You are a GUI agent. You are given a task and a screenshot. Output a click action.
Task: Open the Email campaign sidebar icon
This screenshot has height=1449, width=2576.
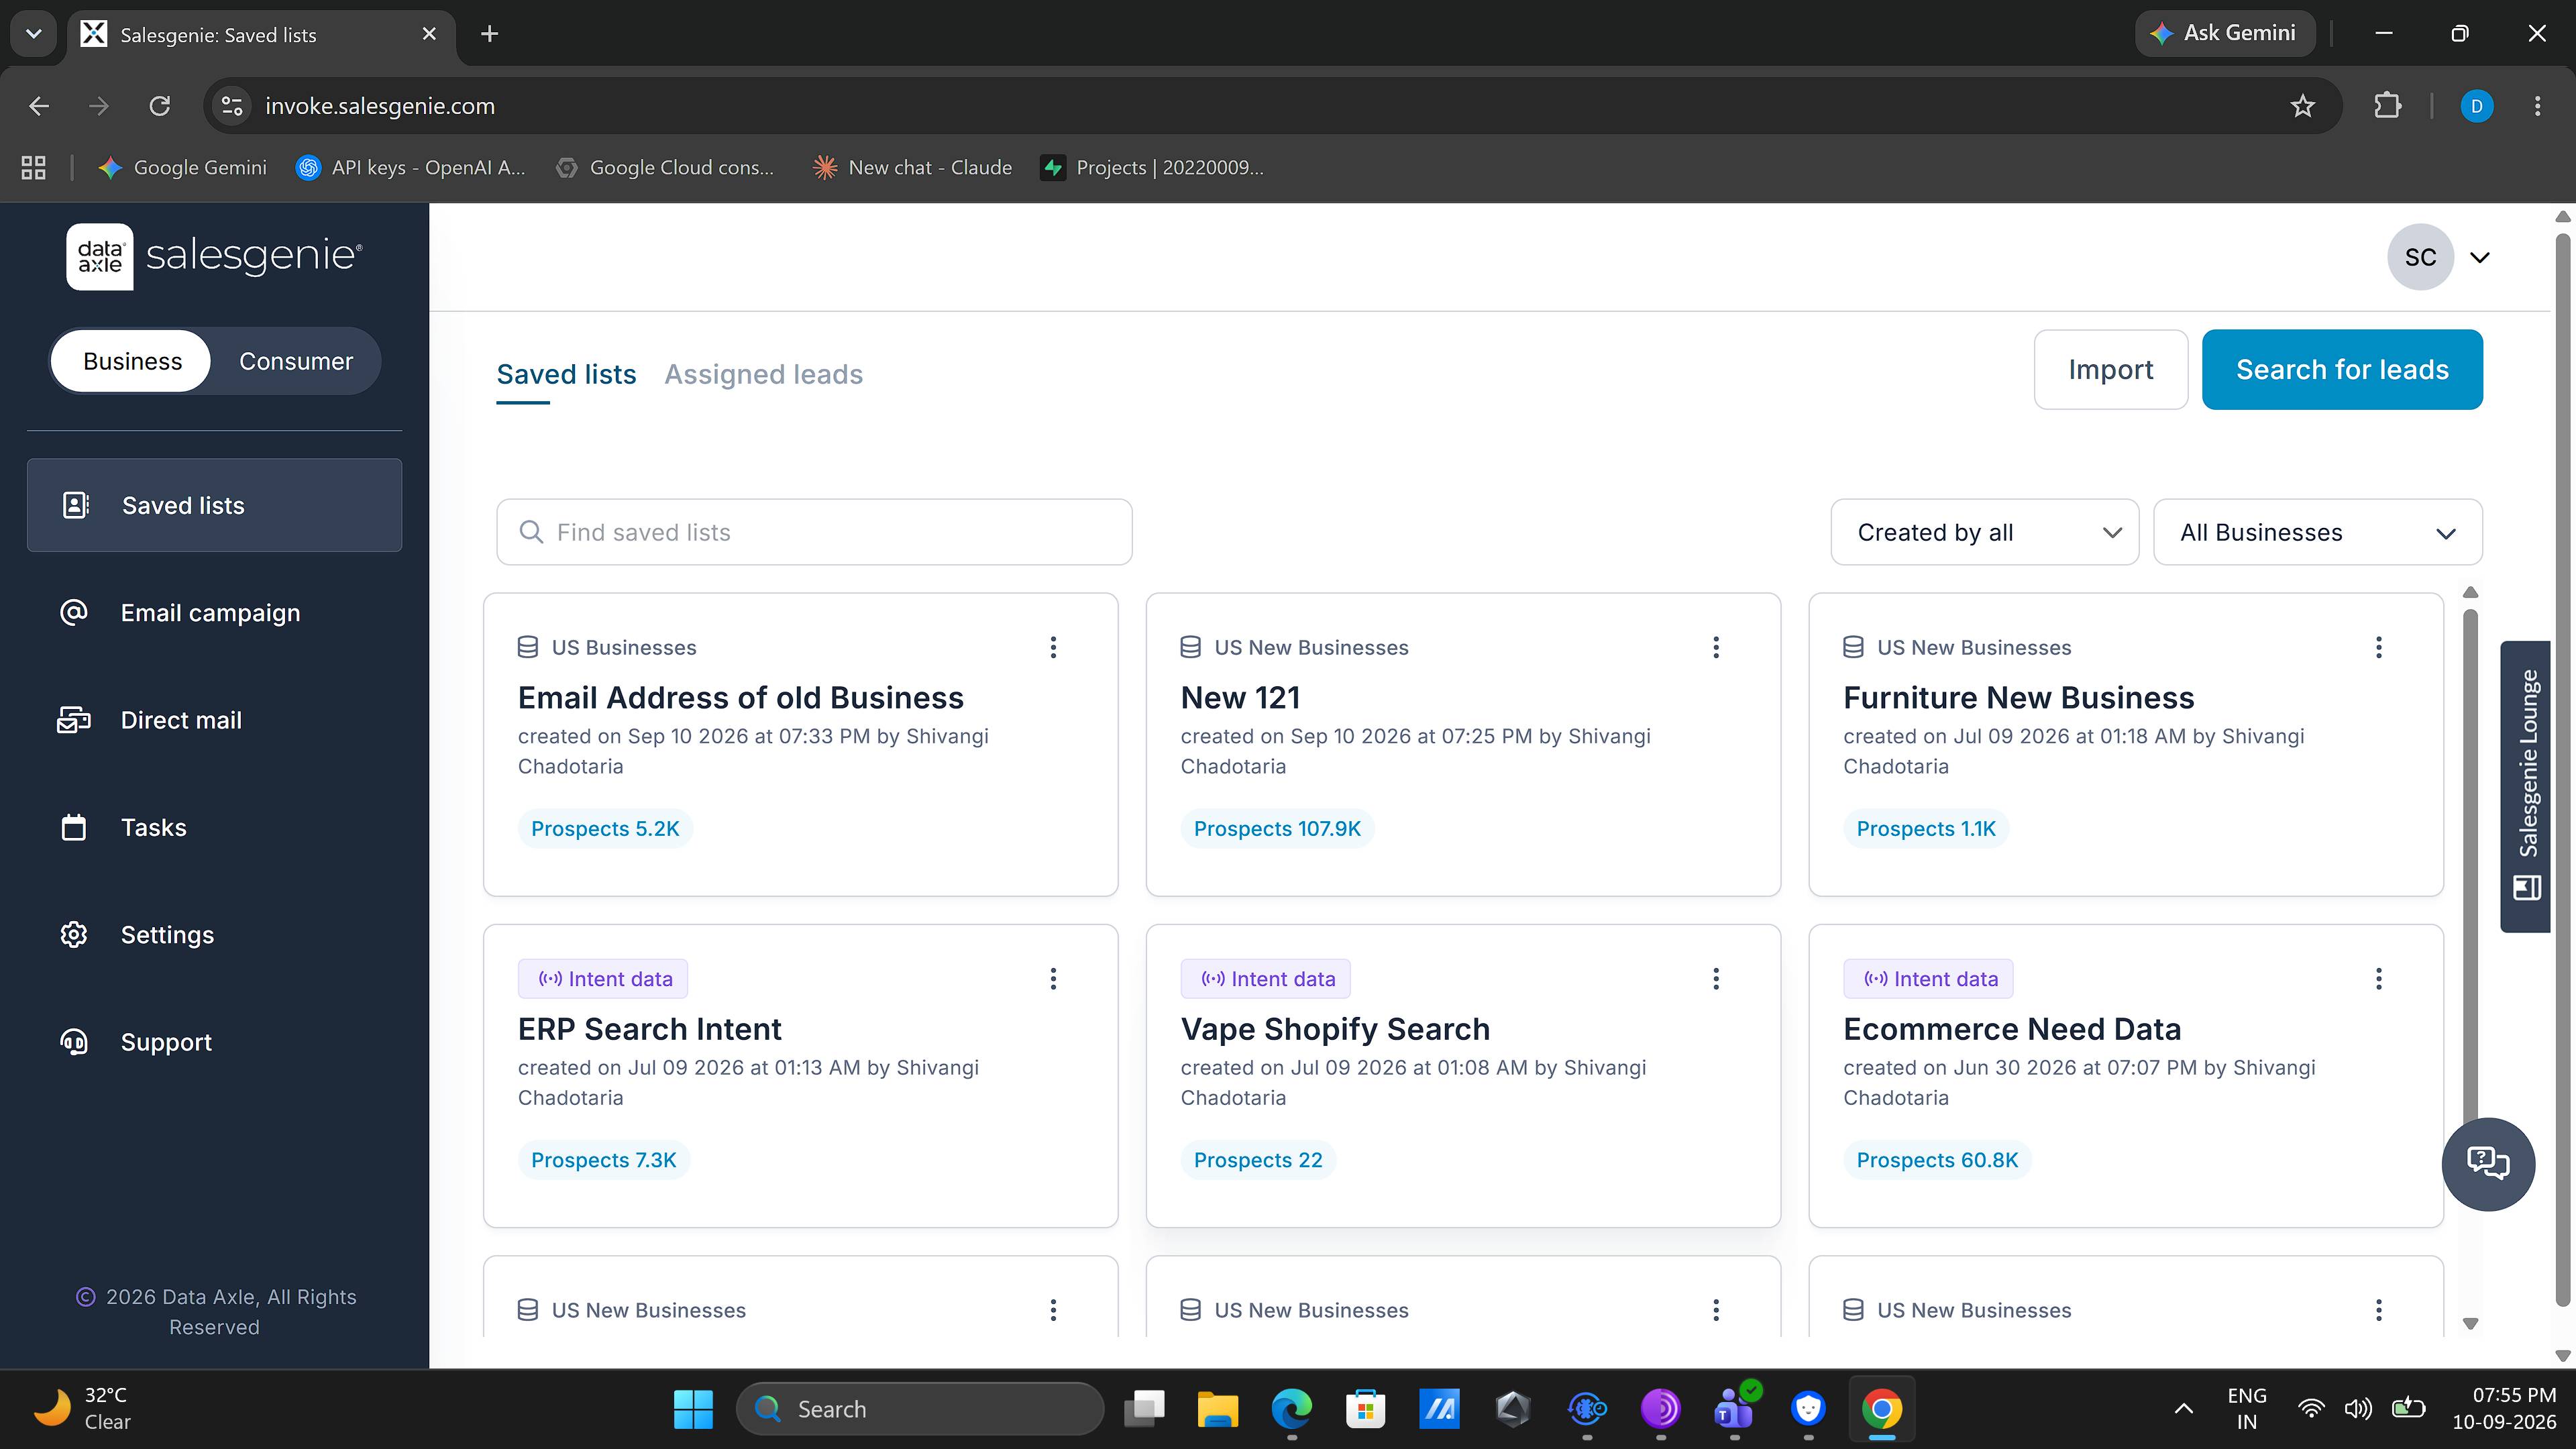tap(74, 612)
